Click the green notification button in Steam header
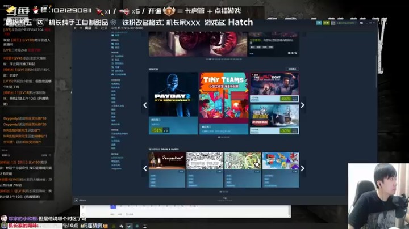Image resolution: width=409 pixels, height=229 pixels. point(326,23)
